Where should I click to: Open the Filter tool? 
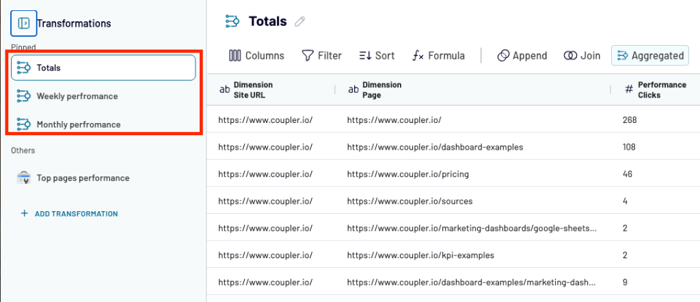(321, 56)
